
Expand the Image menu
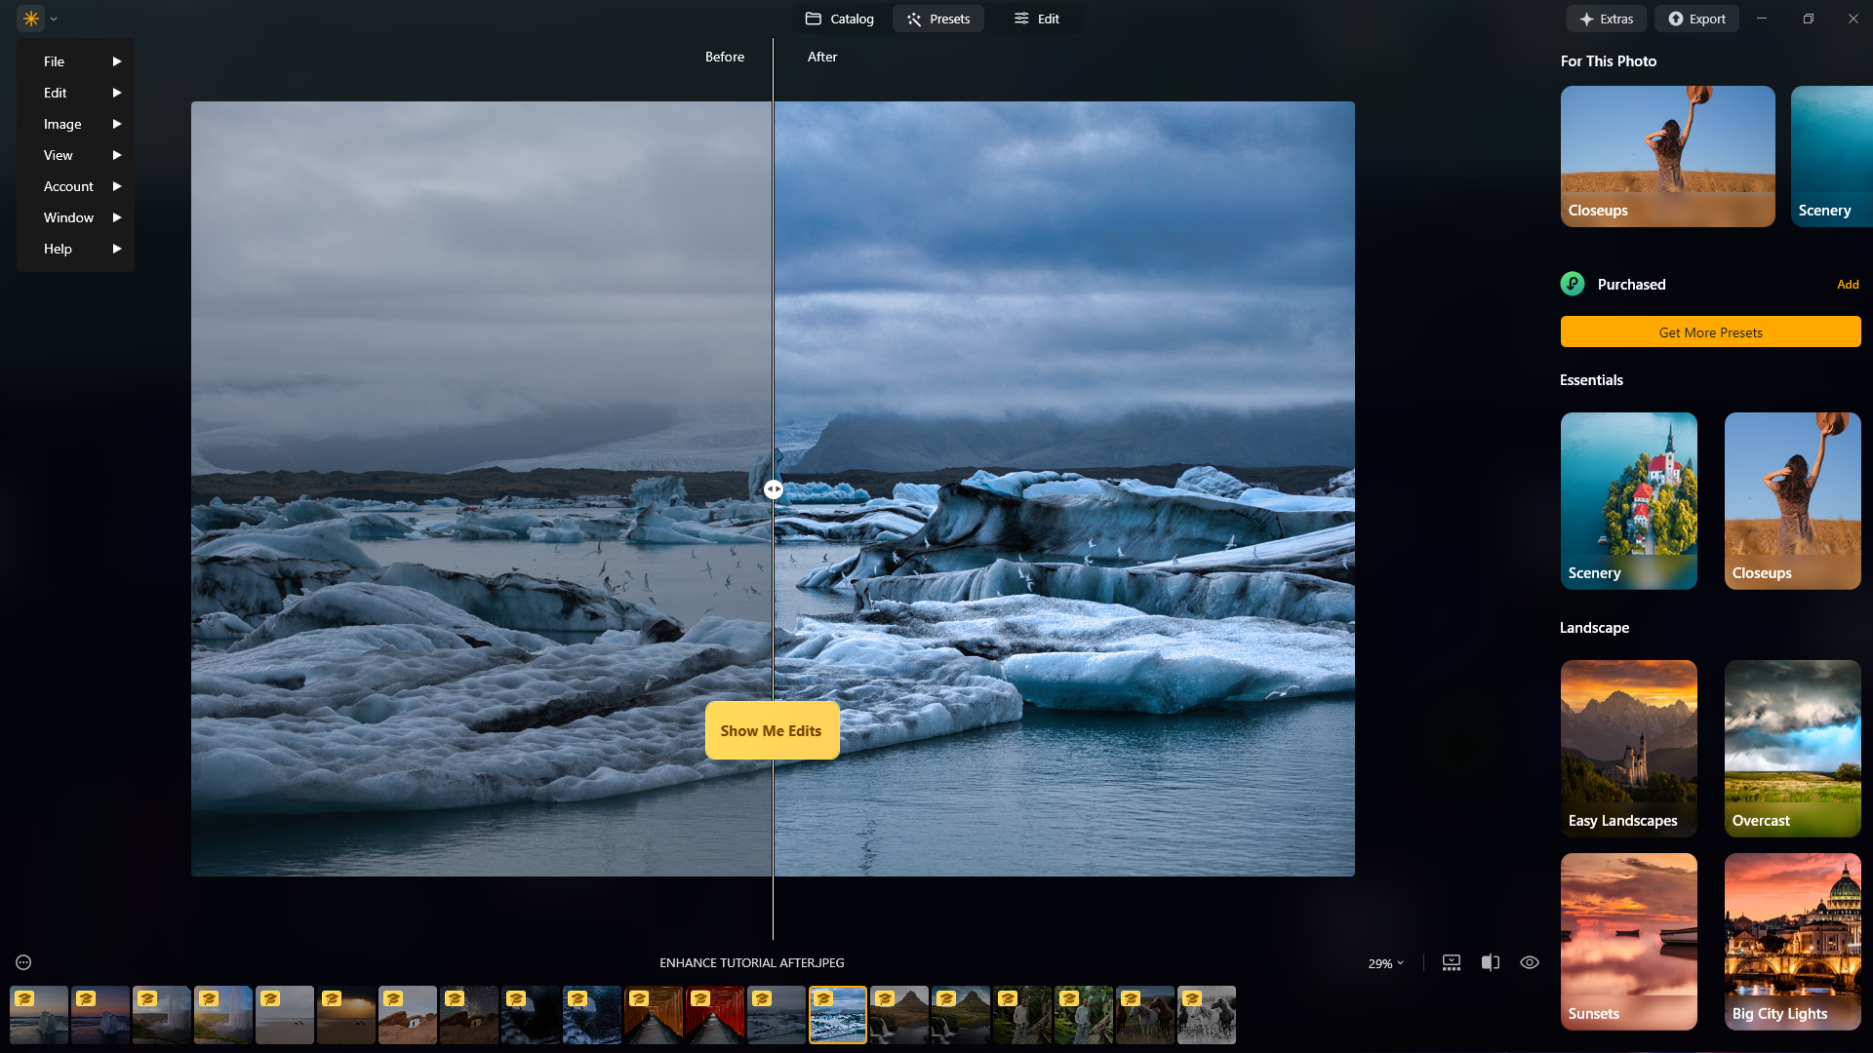tap(61, 124)
